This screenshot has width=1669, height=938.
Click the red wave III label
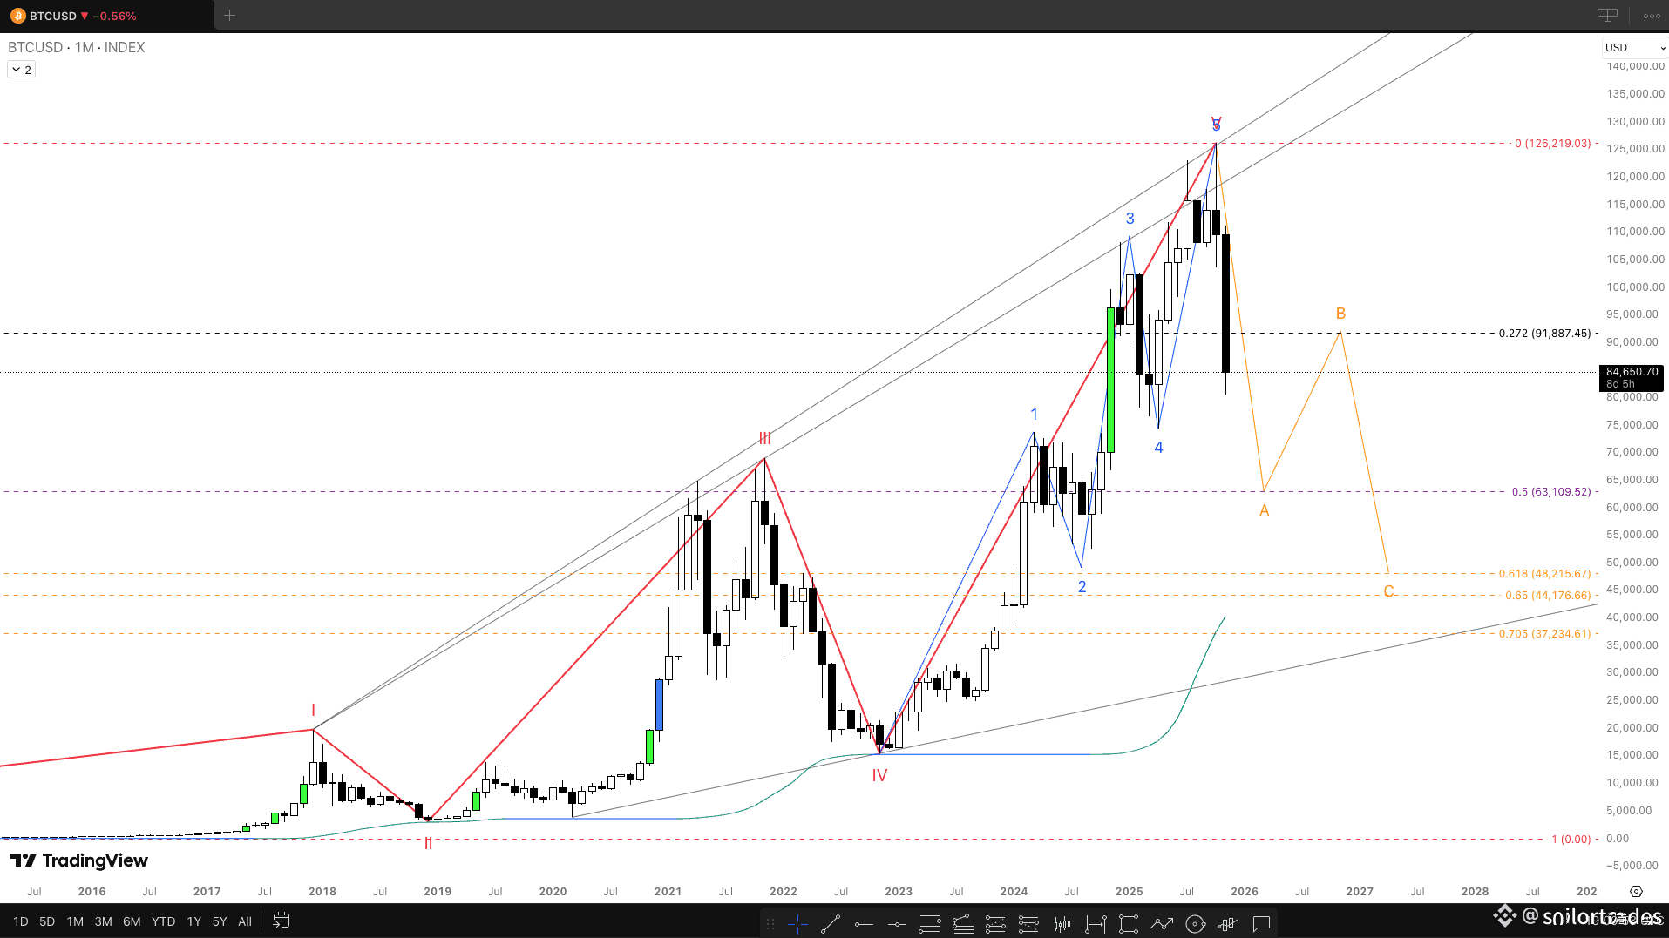pos(764,439)
